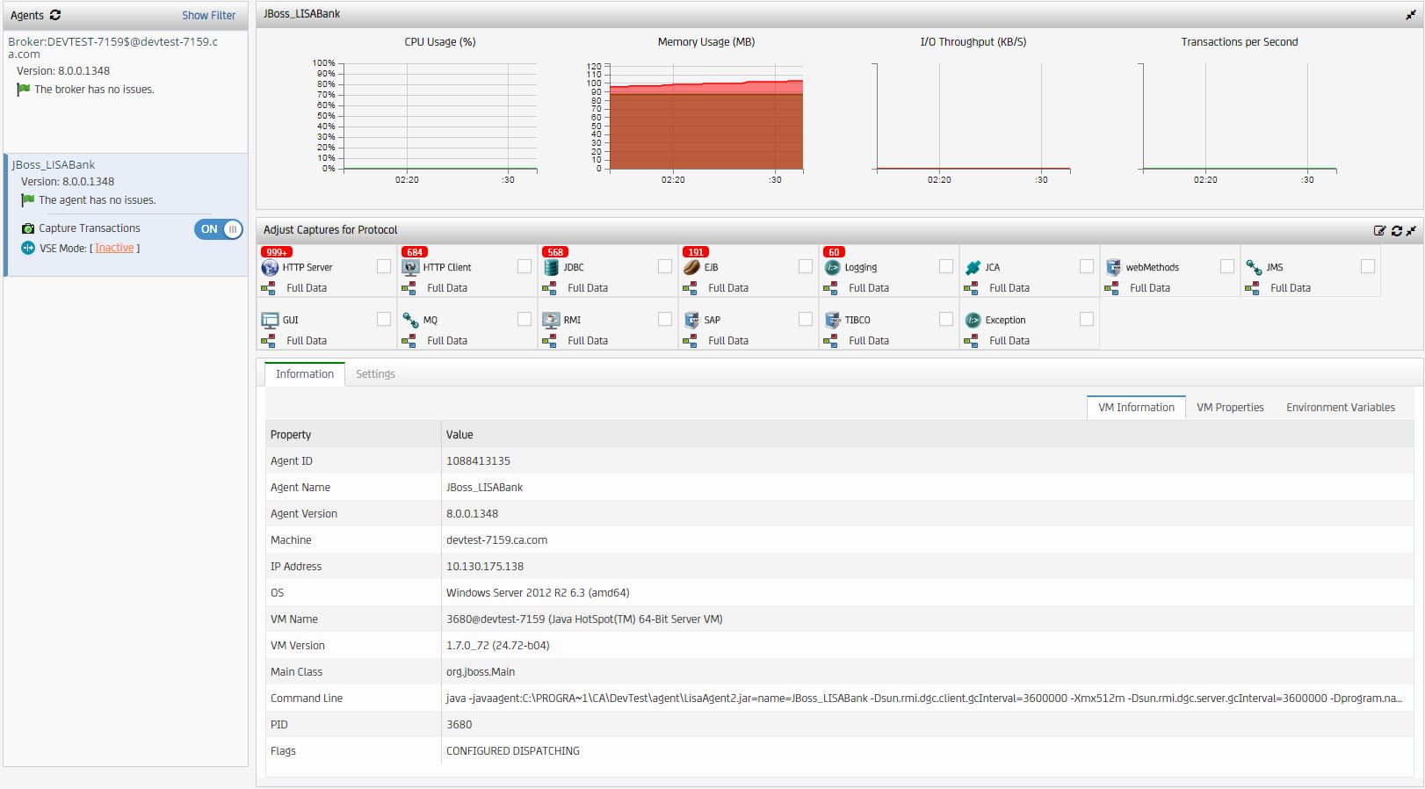Click the IP Address value 10.130.175.138
Viewport: 1425px width, 789px height.
tap(485, 567)
